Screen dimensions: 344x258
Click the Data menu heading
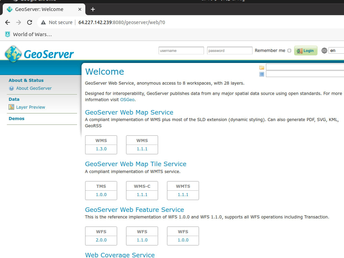[14, 99]
